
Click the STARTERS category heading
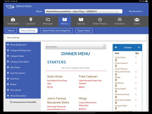tap(56, 62)
